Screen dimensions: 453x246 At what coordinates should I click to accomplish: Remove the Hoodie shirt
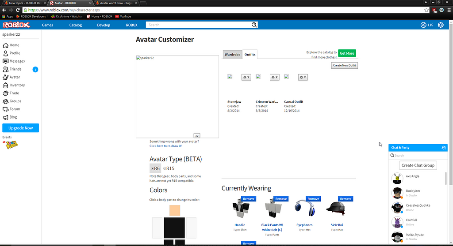tap(249, 199)
